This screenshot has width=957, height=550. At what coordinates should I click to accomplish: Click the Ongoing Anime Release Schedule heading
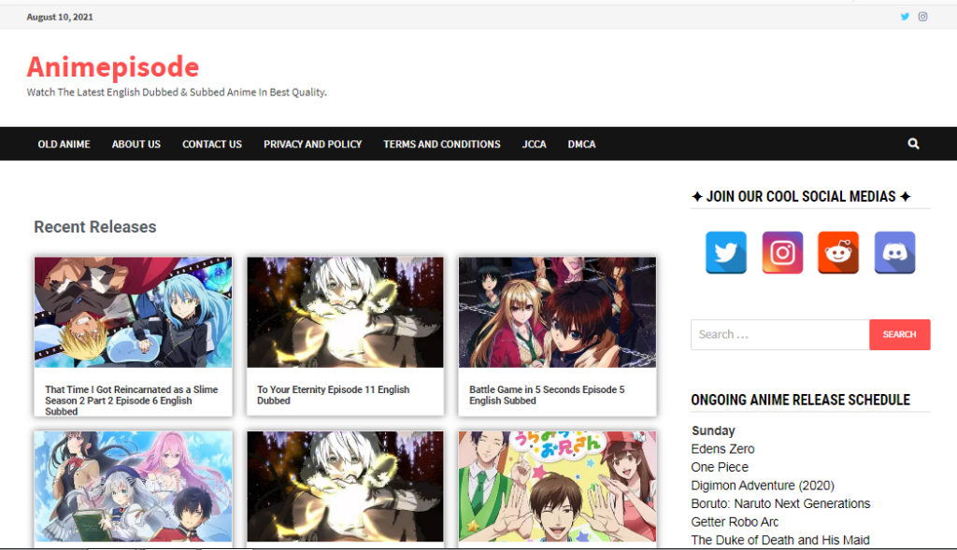pyautogui.click(x=800, y=400)
